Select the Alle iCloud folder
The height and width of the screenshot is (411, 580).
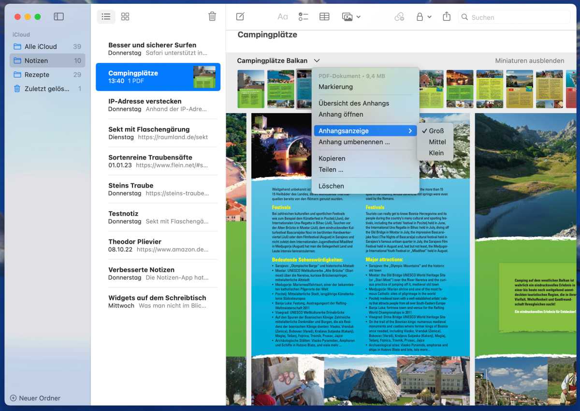click(47, 46)
